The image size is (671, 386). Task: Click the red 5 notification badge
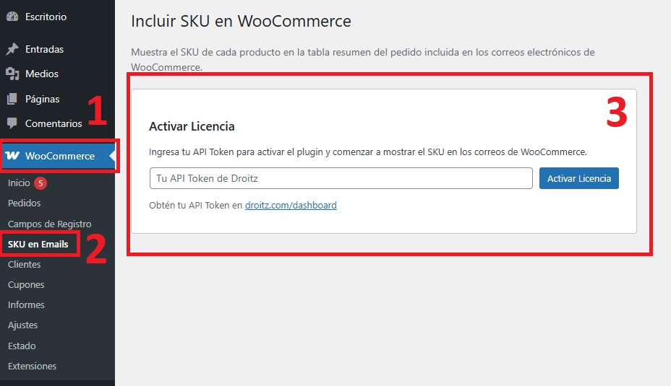tap(40, 183)
